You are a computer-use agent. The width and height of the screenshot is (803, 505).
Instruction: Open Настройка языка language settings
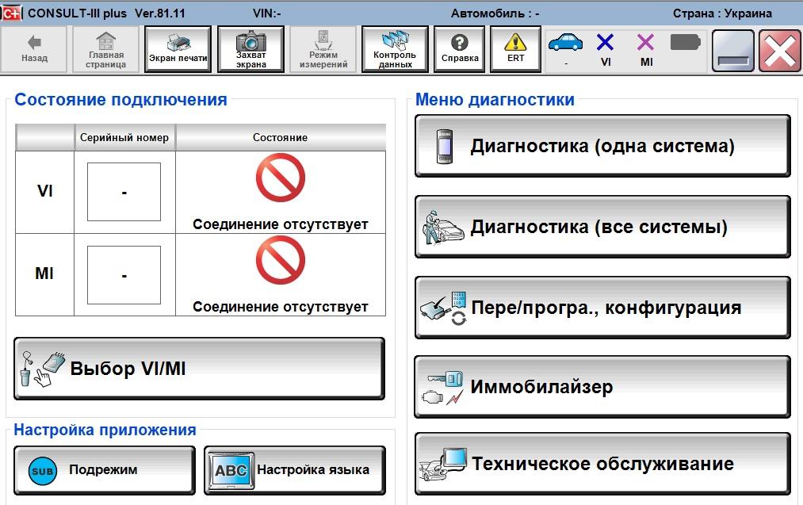tap(294, 470)
